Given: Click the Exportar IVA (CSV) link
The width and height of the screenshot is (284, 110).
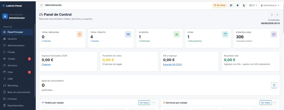Looking at the screenshot, I should click(x=173, y=64).
